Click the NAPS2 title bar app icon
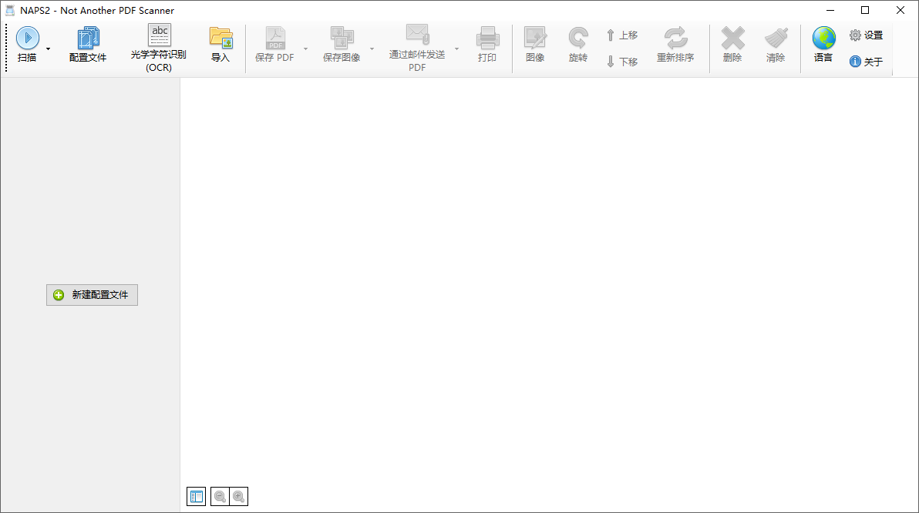This screenshot has height=513, width=919. [10, 11]
